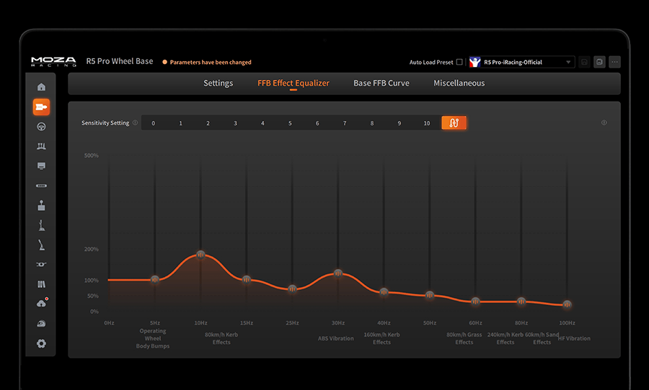Switch to the Base FFB Curve tab

pos(381,83)
